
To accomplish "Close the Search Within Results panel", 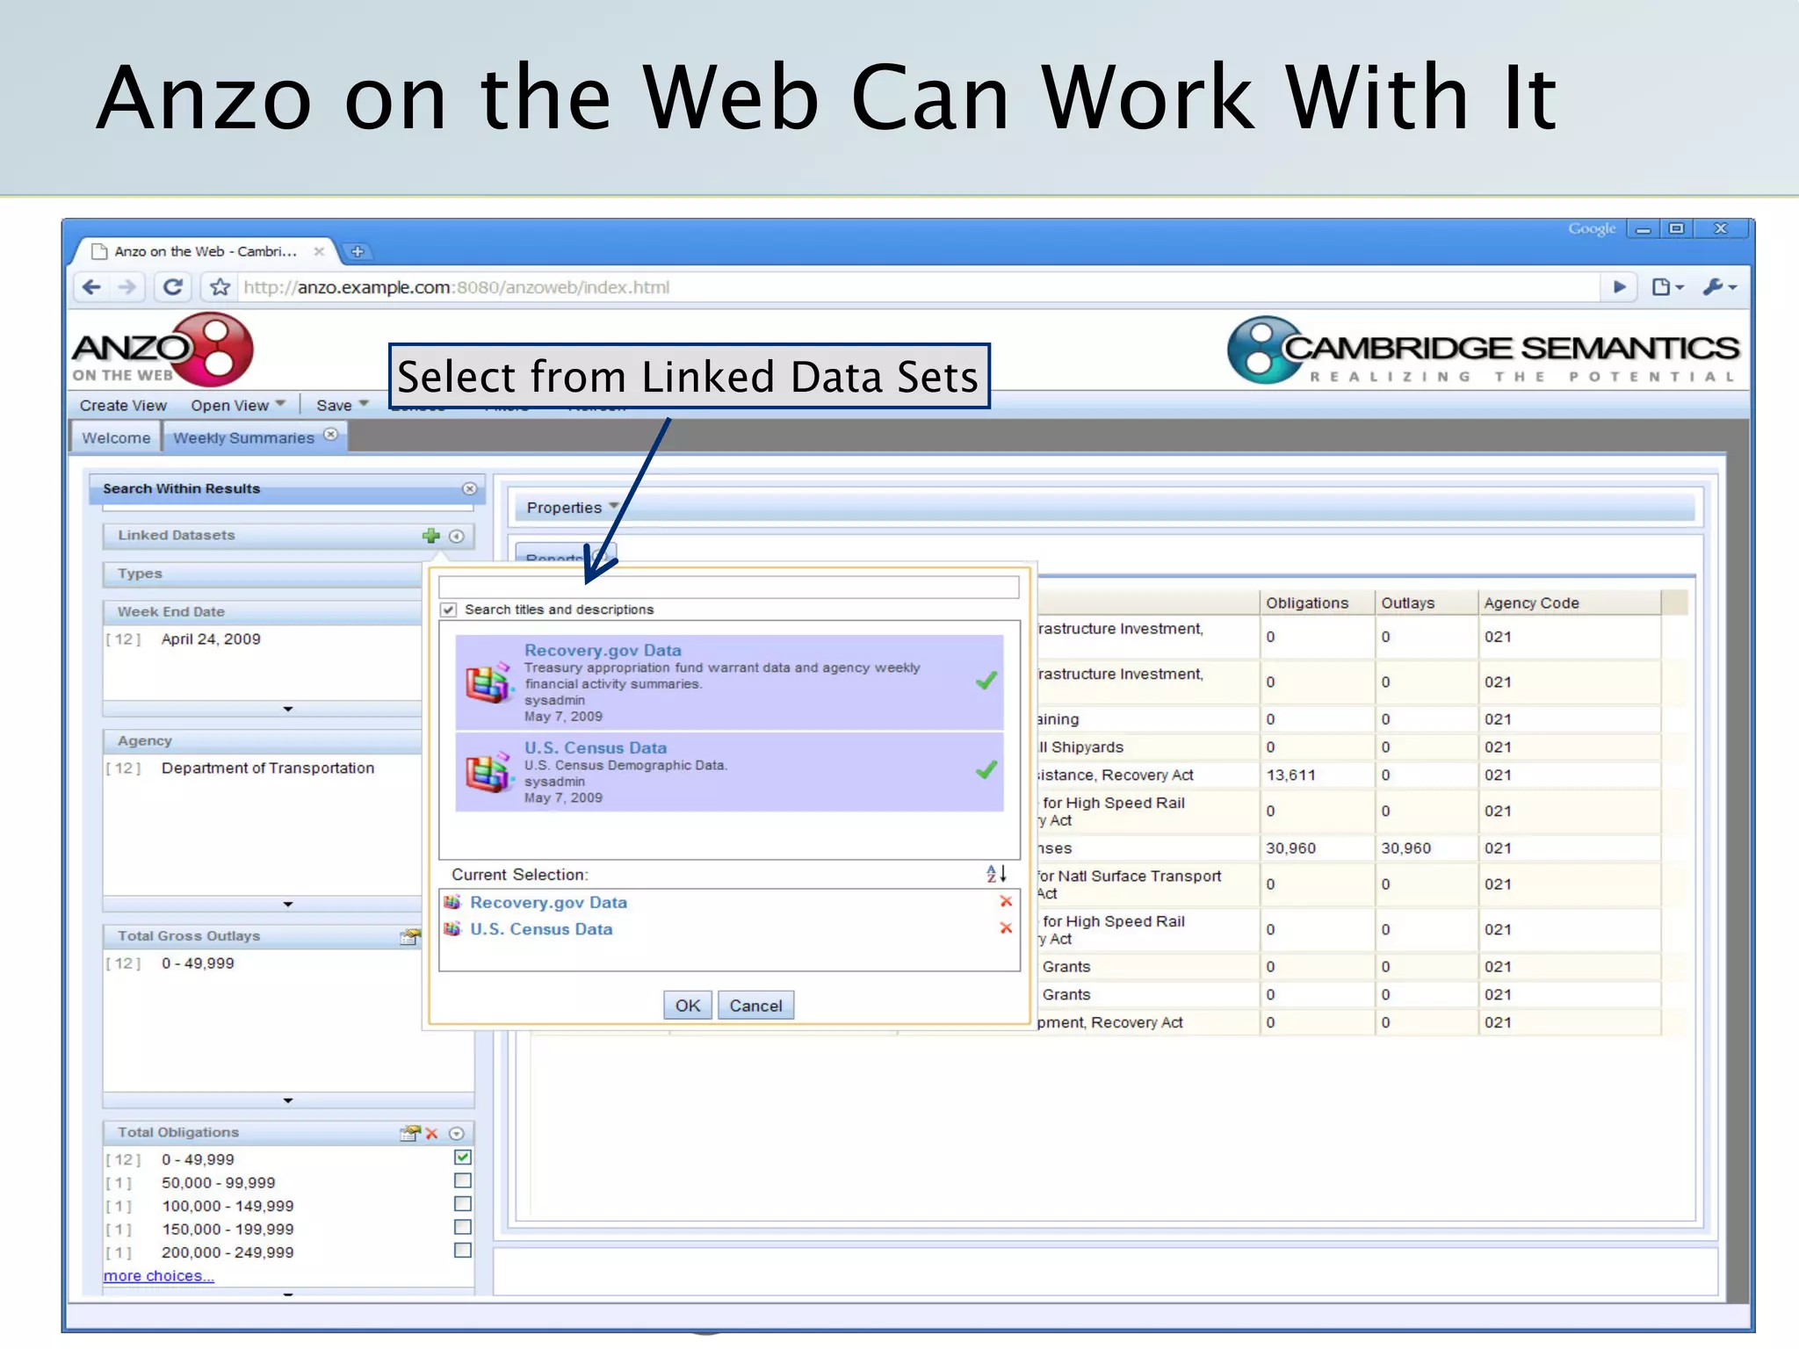I will point(469,488).
